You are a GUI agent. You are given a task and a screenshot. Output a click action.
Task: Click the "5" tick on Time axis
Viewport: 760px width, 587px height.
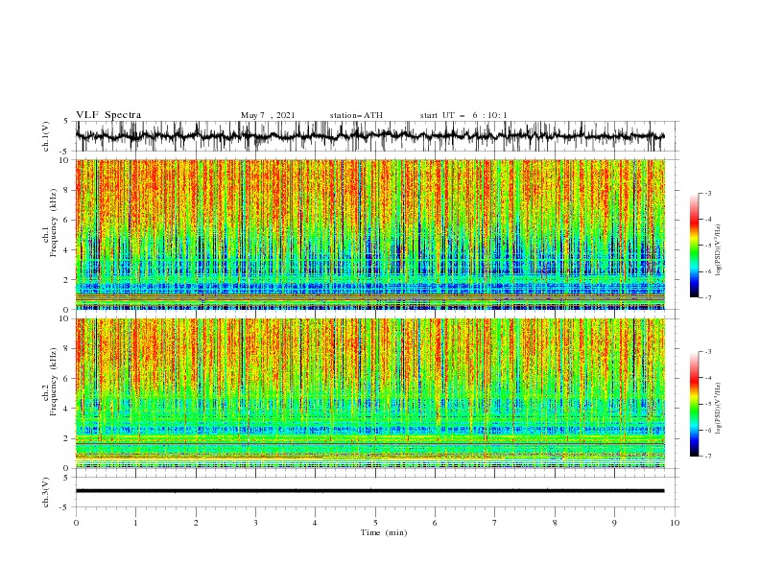[375, 523]
